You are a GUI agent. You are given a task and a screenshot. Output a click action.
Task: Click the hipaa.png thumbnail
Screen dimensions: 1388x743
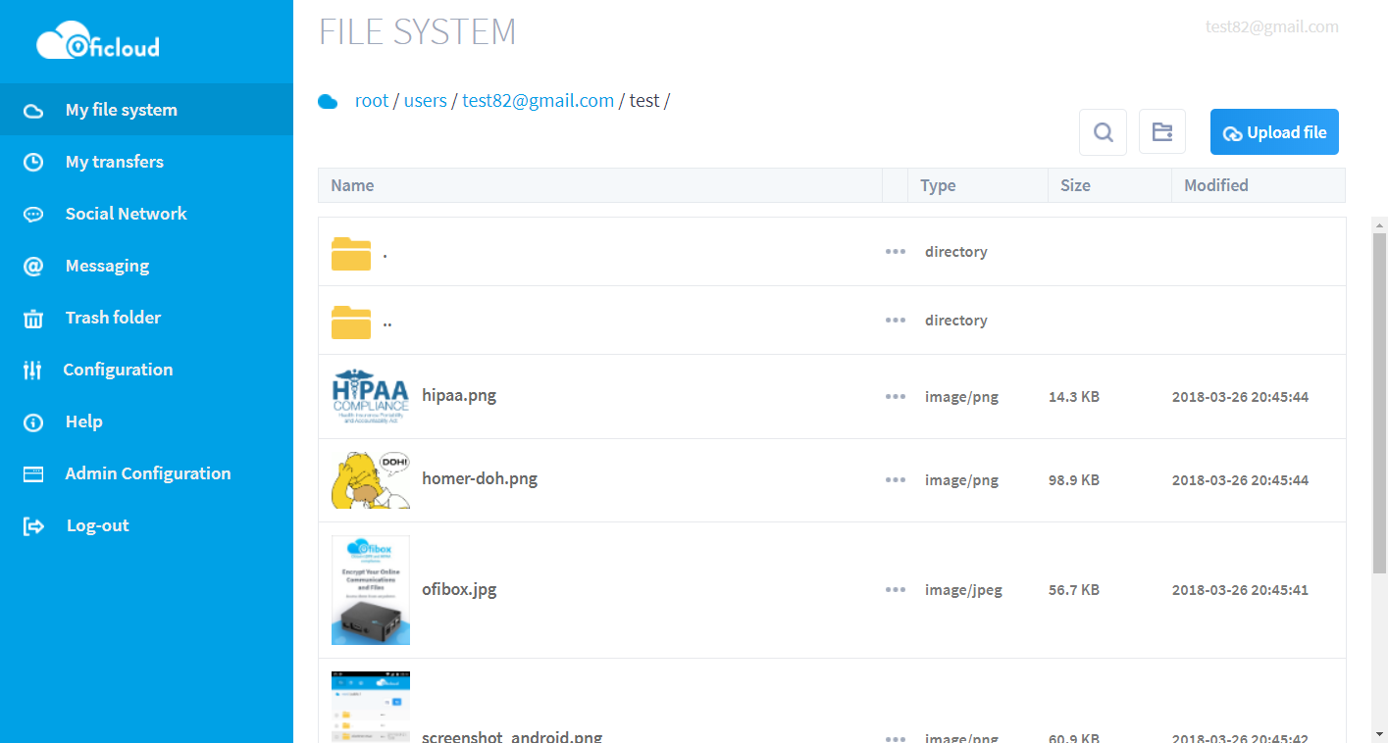click(371, 396)
